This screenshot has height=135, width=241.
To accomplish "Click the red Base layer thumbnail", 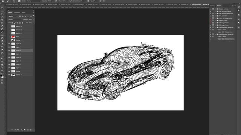I will coord(13,37).
